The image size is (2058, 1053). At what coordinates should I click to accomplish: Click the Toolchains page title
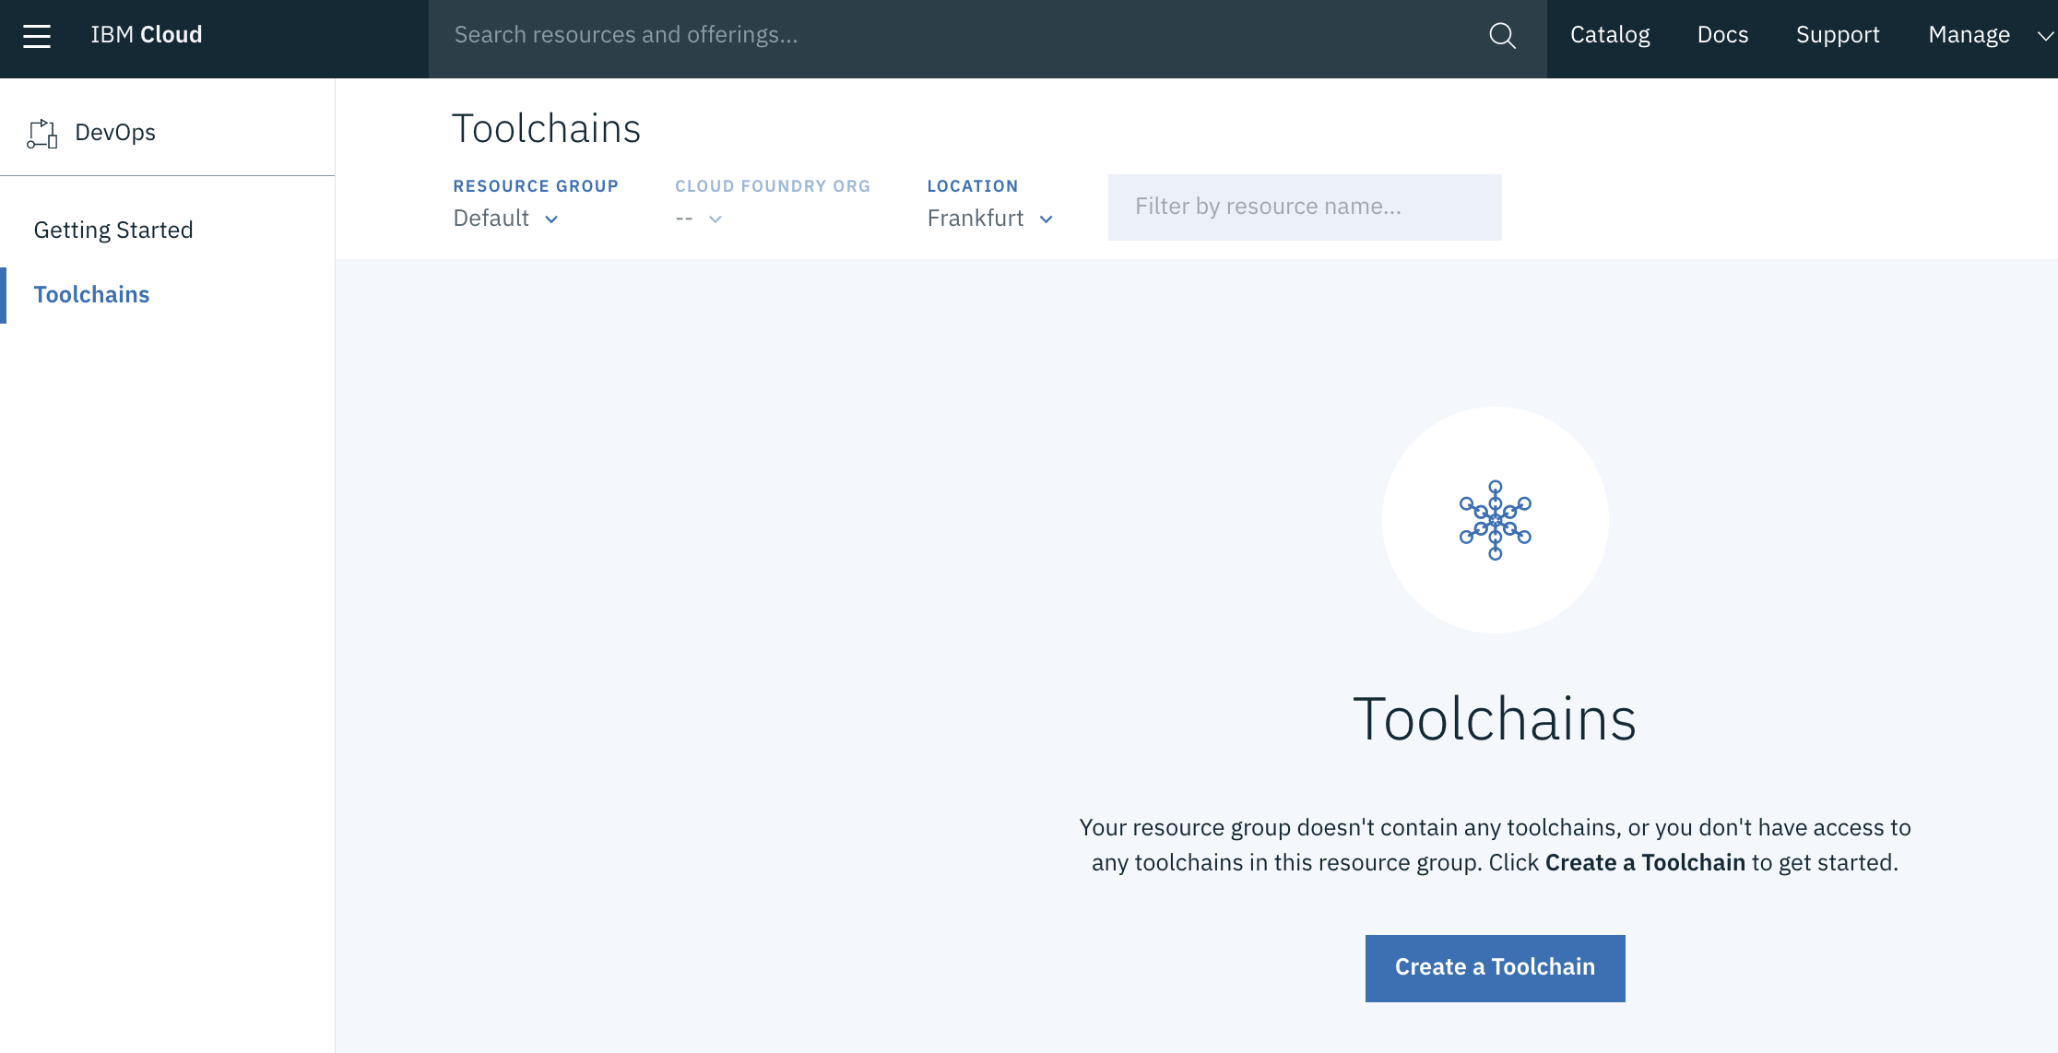click(x=546, y=129)
